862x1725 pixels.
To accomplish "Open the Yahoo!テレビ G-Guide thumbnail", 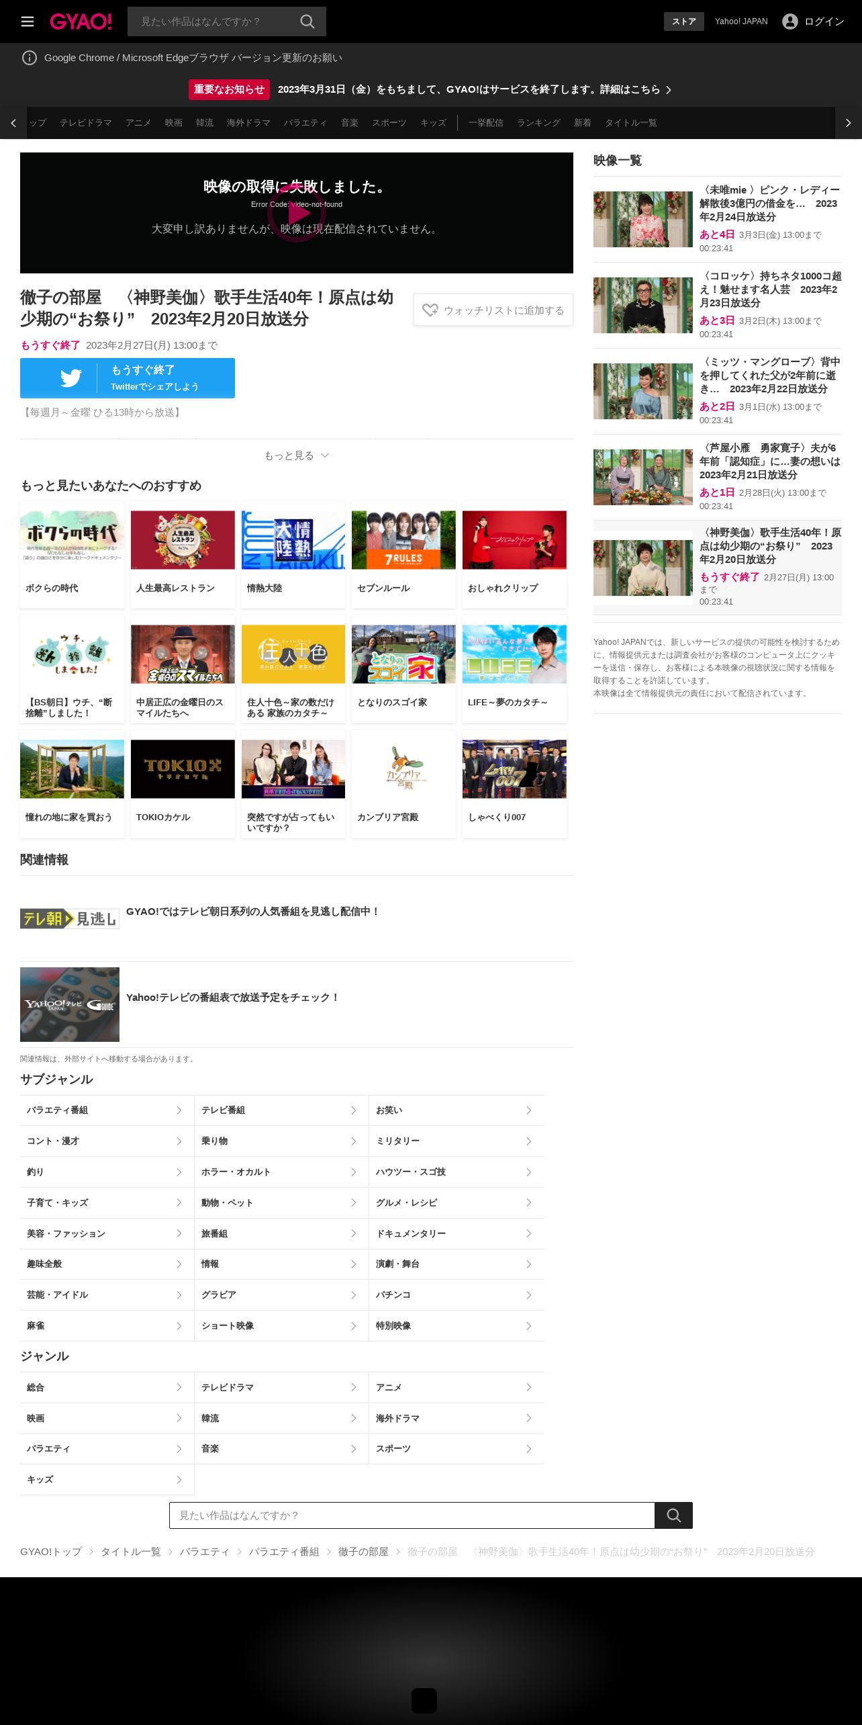I will point(70,1004).
